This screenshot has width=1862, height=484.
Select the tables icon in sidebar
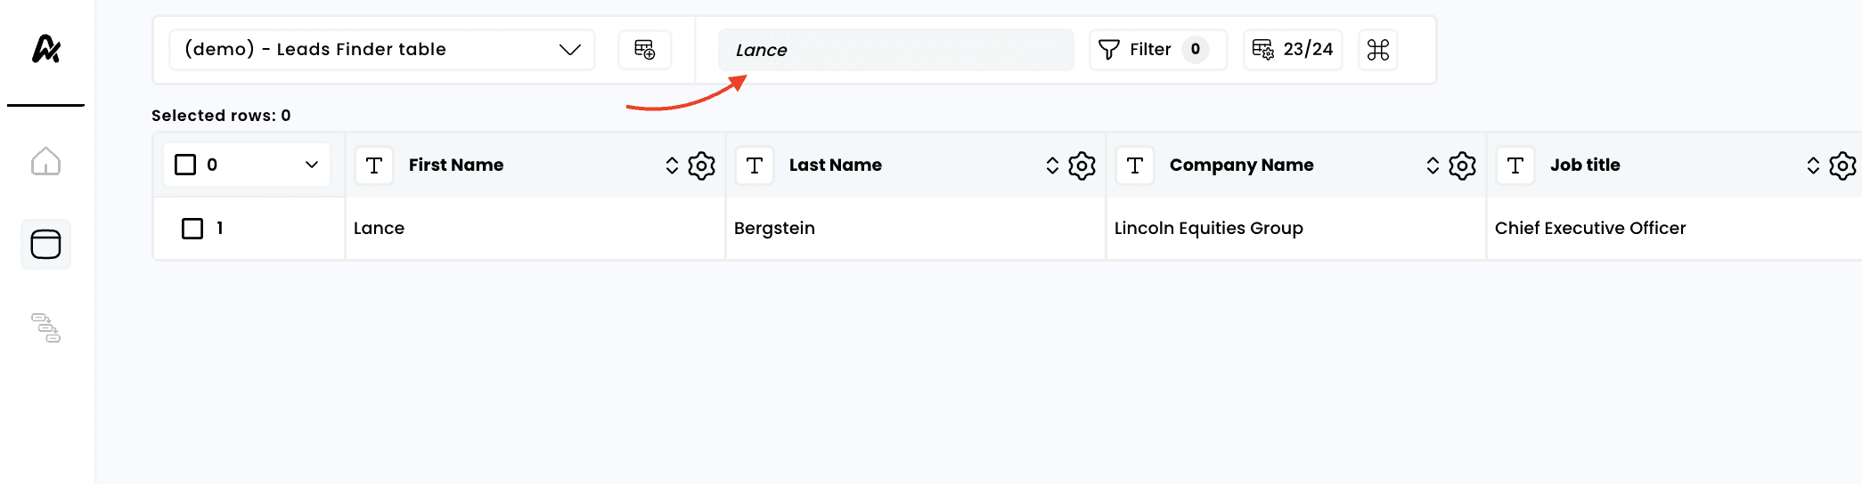(x=45, y=244)
